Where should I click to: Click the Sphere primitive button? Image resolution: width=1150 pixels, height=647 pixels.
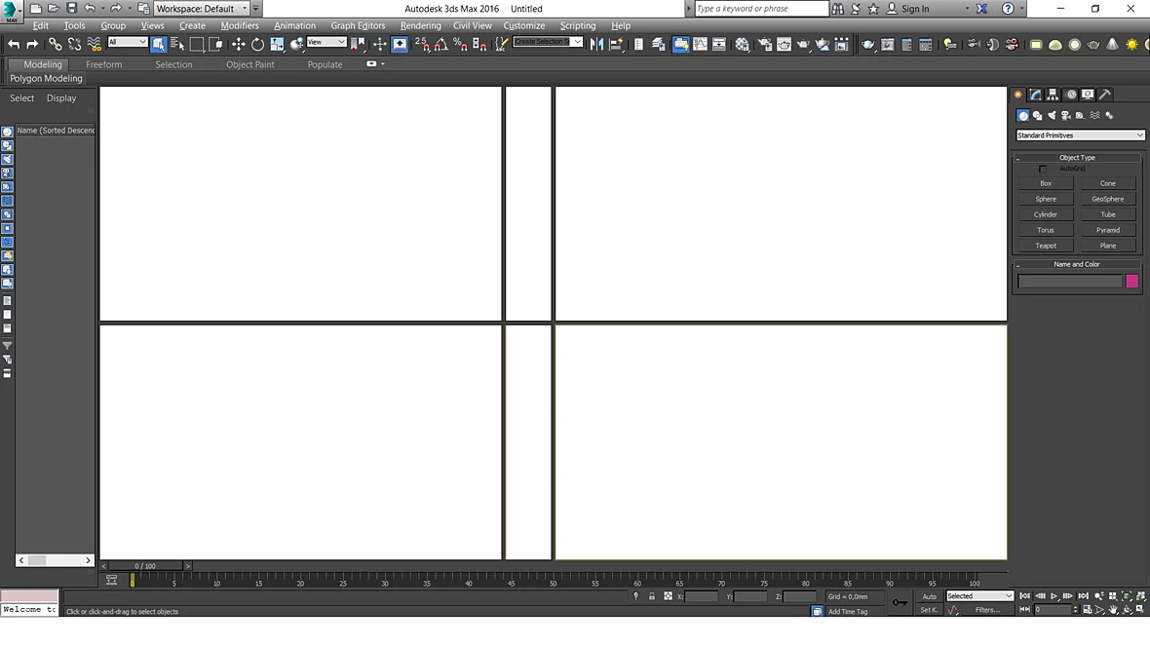tap(1045, 199)
